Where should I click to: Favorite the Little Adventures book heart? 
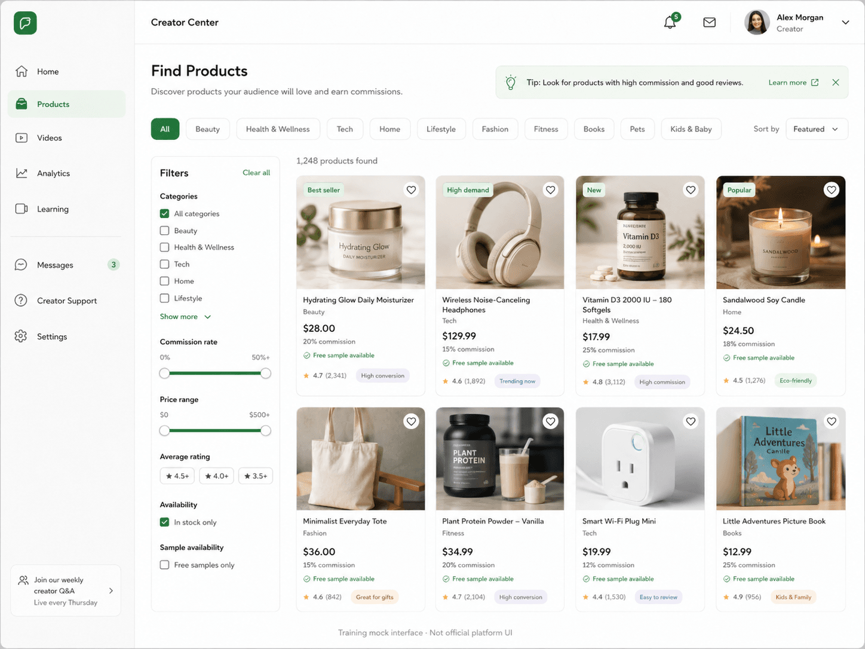pos(831,421)
